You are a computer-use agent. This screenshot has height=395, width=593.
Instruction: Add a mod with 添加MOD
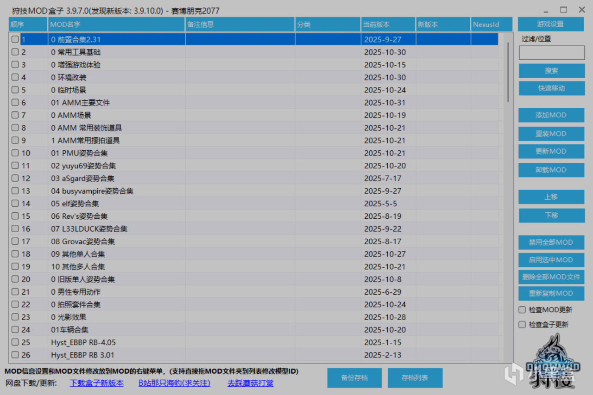551,115
